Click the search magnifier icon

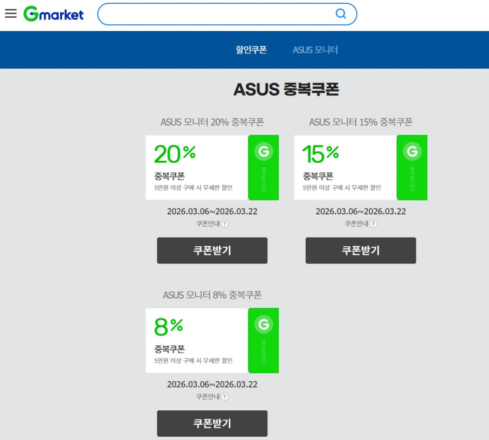[341, 14]
